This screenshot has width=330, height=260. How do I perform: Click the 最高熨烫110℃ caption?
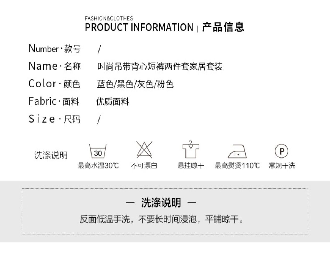(x=237, y=166)
